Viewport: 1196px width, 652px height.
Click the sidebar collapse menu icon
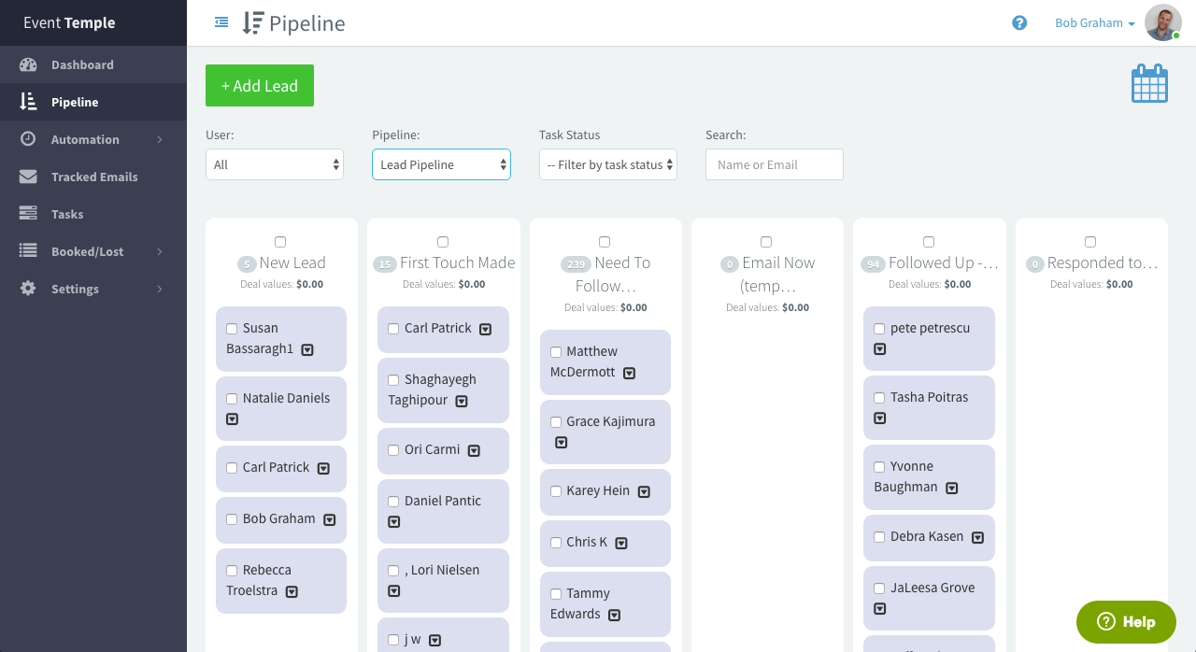tap(221, 22)
